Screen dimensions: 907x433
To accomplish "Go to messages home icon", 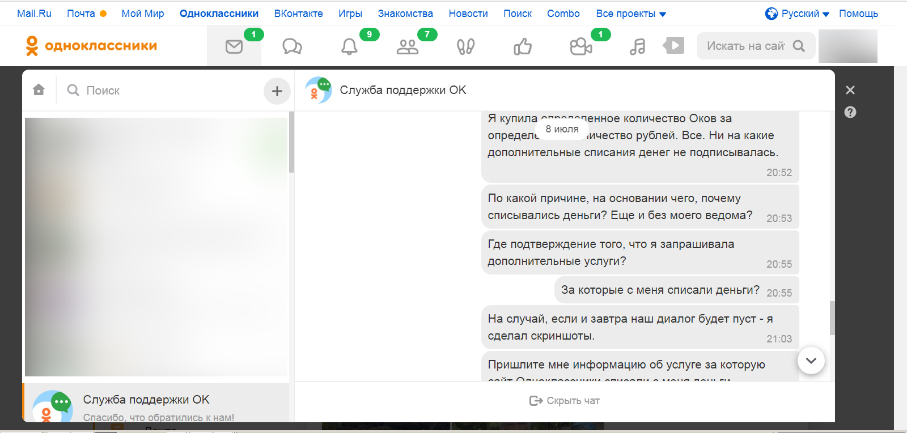I will (39, 89).
